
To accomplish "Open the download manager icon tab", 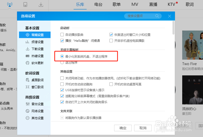I will pos(41,5).
